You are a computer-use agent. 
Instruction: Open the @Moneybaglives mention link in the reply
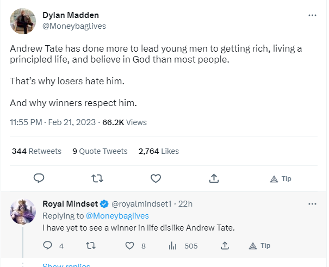click(x=117, y=216)
